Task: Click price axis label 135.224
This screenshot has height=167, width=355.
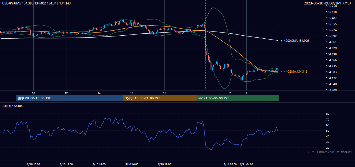Action: pos(331,30)
